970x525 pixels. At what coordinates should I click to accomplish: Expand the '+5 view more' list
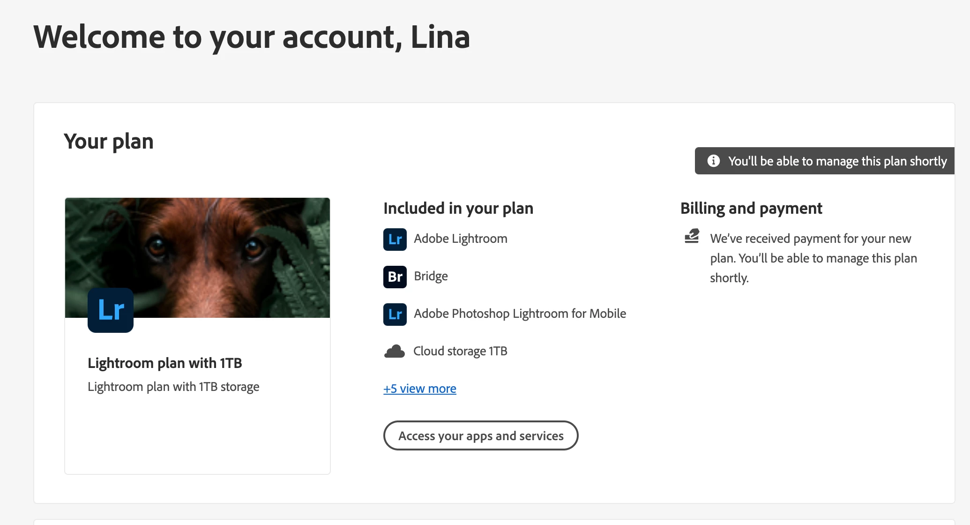coord(419,389)
